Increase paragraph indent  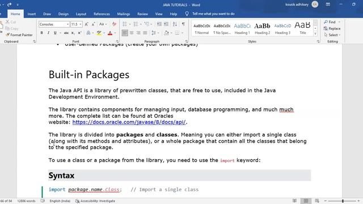tap(166, 24)
